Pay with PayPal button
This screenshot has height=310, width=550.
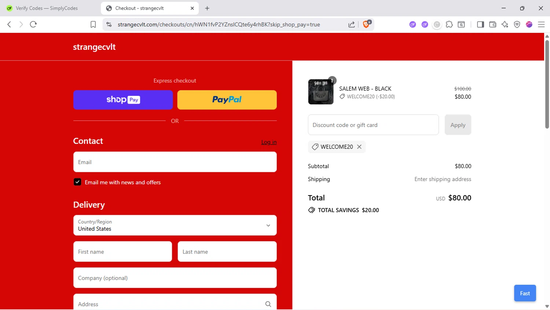tap(227, 100)
